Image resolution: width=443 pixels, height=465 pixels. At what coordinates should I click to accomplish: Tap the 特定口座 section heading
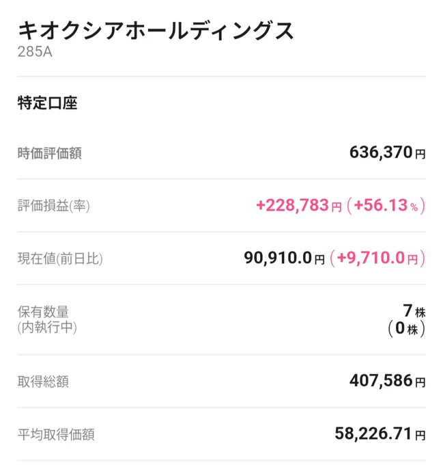click(47, 103)
